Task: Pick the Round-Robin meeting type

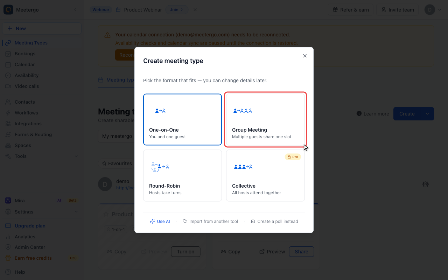Action: pos(182,175)
